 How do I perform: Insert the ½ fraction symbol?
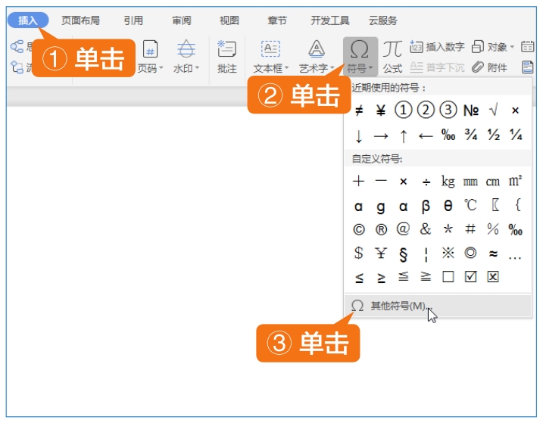point(494,135)
